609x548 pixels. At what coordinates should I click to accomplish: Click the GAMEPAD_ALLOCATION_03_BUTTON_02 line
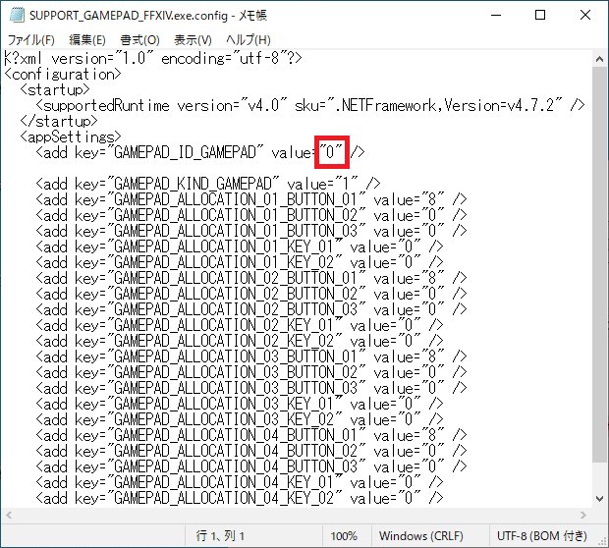click(x=250, y=372)
